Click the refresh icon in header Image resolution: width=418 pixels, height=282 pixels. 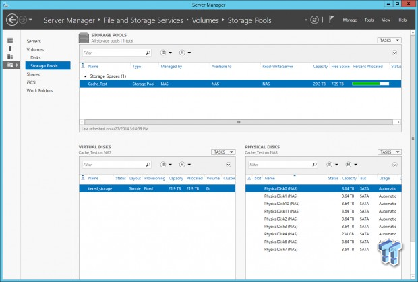(x=315, y=20)
